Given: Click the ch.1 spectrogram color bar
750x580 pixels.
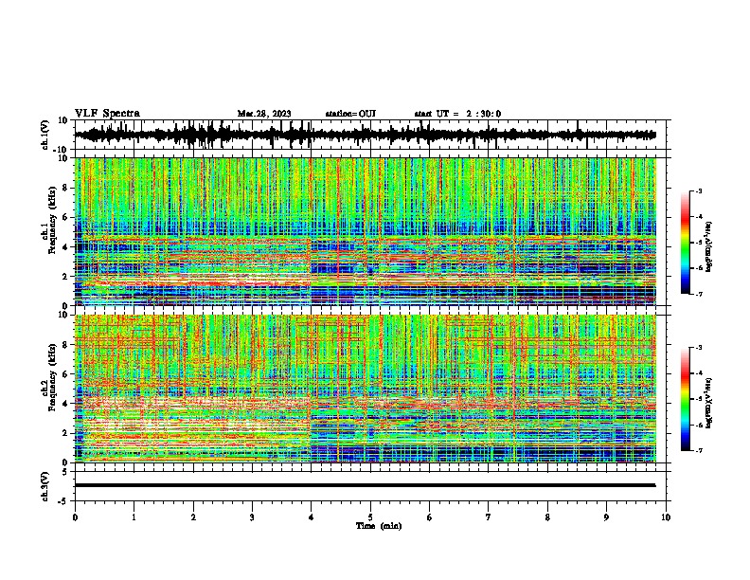Looking at the screenshot, I should [x=685, y=243].
